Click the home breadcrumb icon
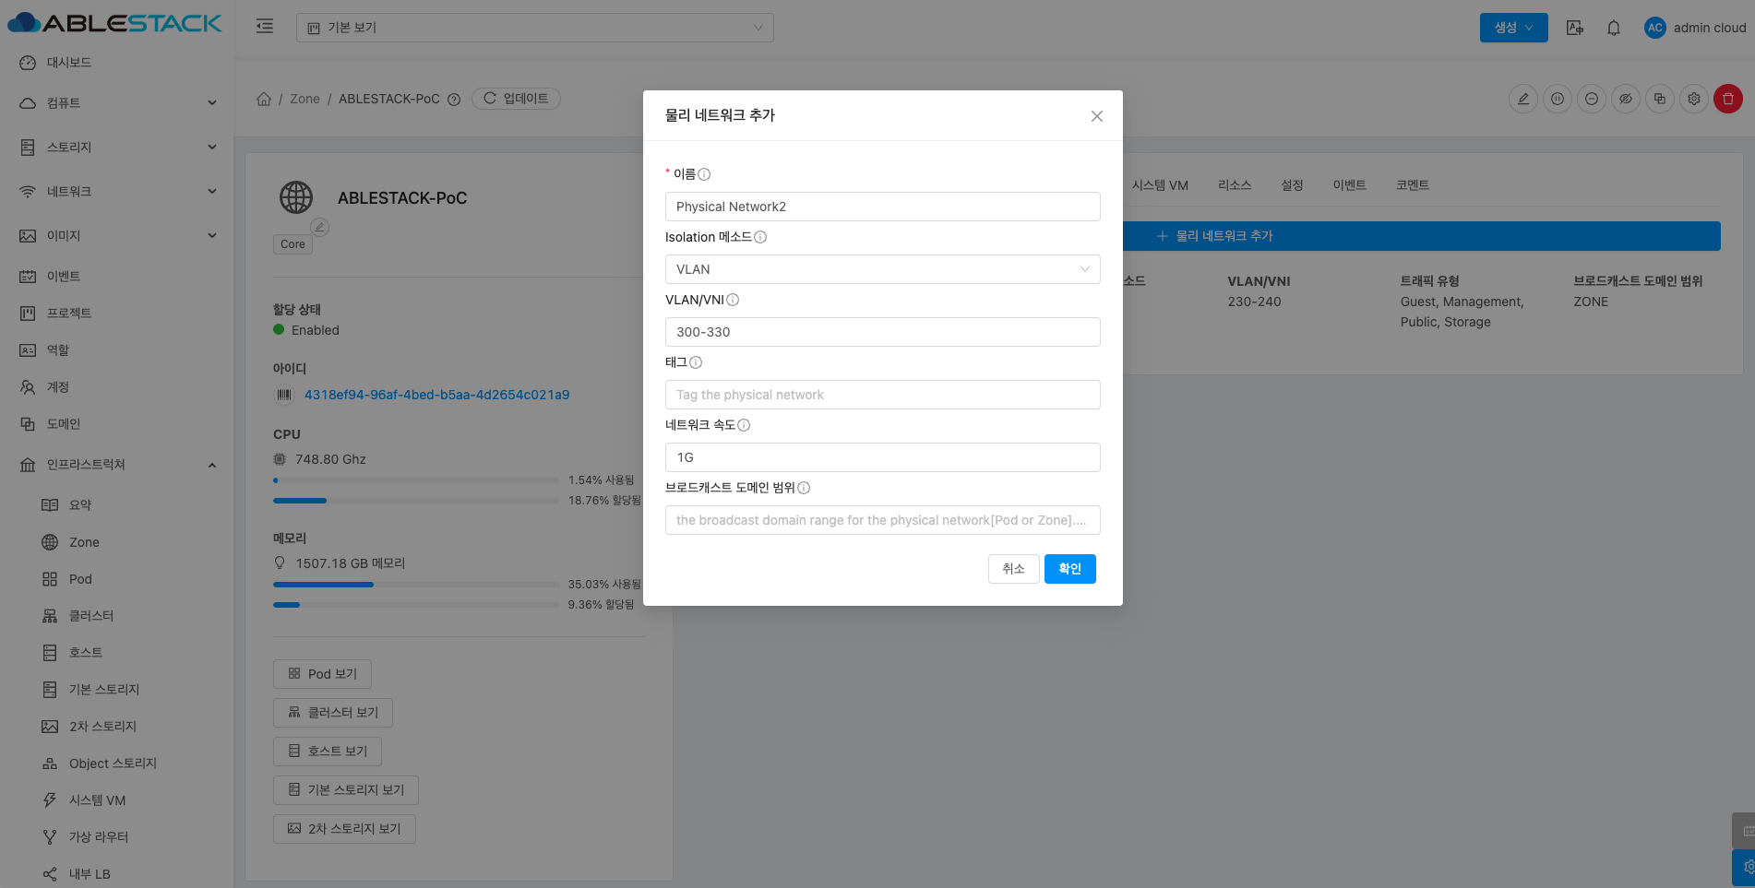This screenshot has width=1755, height=888. point(264,99)
